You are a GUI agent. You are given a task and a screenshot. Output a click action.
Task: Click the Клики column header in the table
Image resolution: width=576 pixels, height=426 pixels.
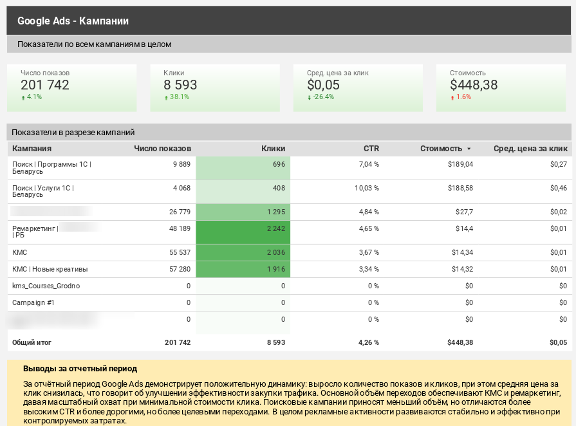coord(273,149)
